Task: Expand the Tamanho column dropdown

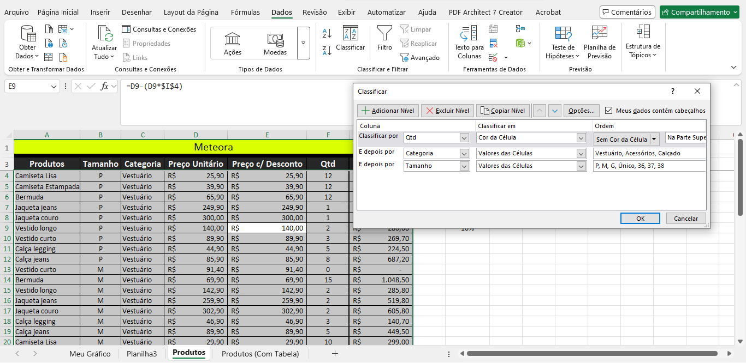Action: click(x=464, y=166)
